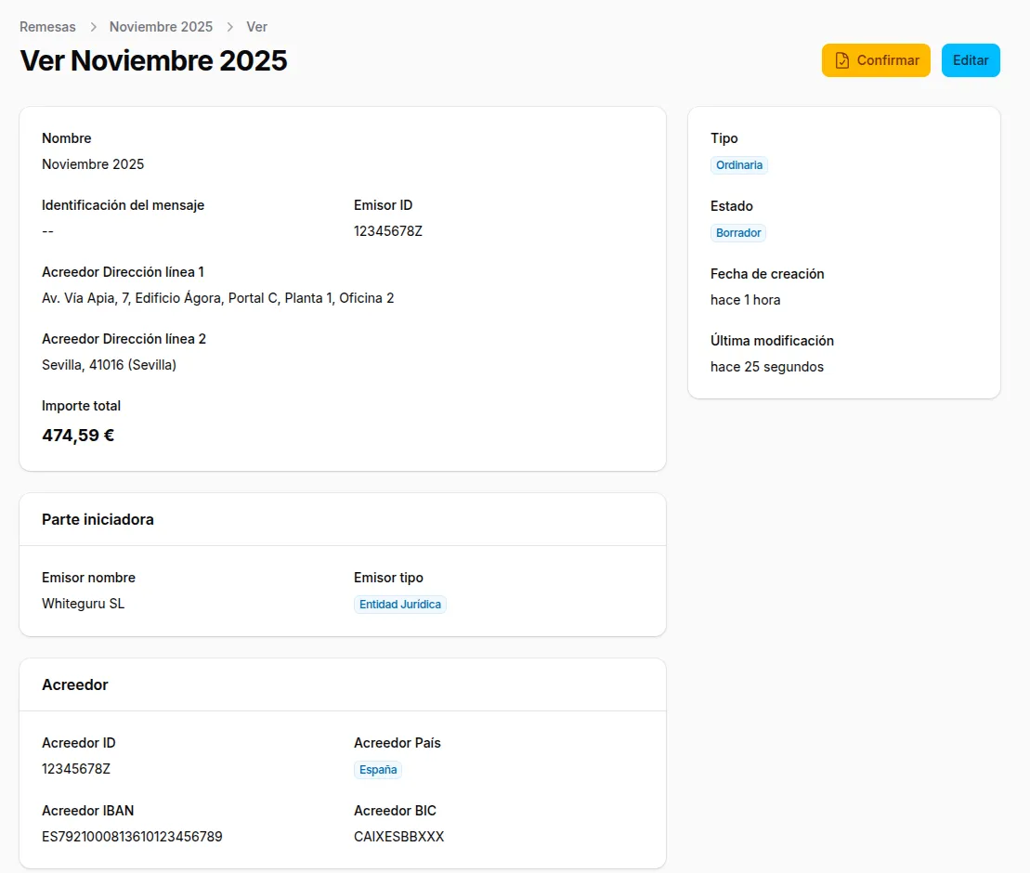Click the hace 25 segundos modification time
This screenshot has width=1030, height=873.
[x=766, y=367]
